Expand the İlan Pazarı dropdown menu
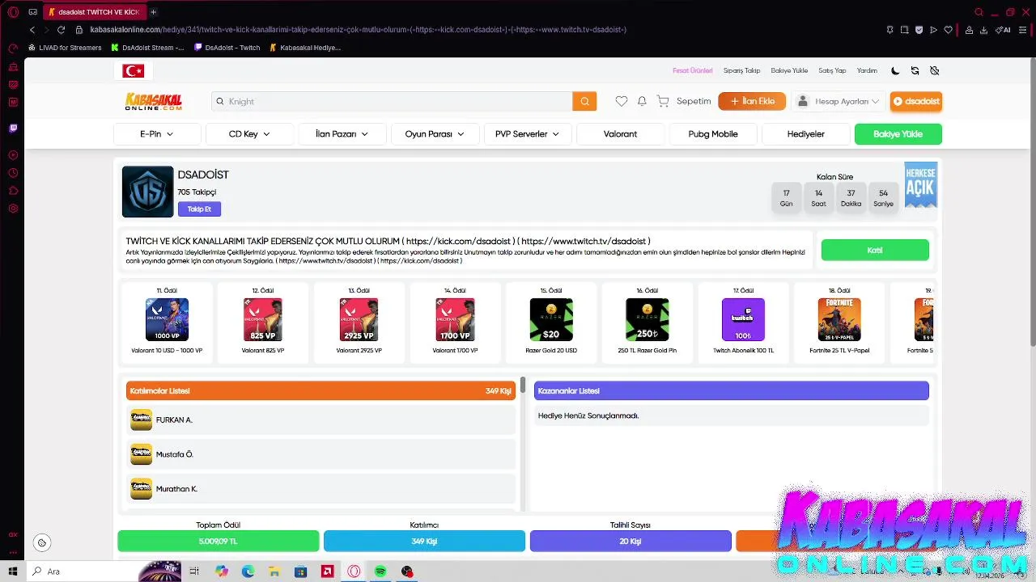The width and height of the screenshot is (1036, 582). (342, 134)
